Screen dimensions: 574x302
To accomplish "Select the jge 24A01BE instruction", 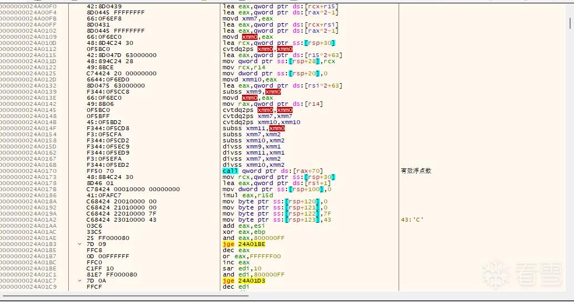I will (244, 244).
